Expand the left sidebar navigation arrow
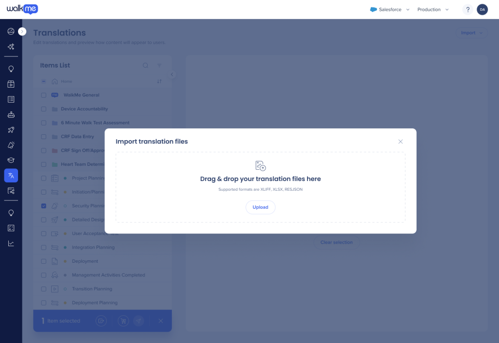Viewport: 499px width, 343px height. pyautogui.click(x=22, y=32)
